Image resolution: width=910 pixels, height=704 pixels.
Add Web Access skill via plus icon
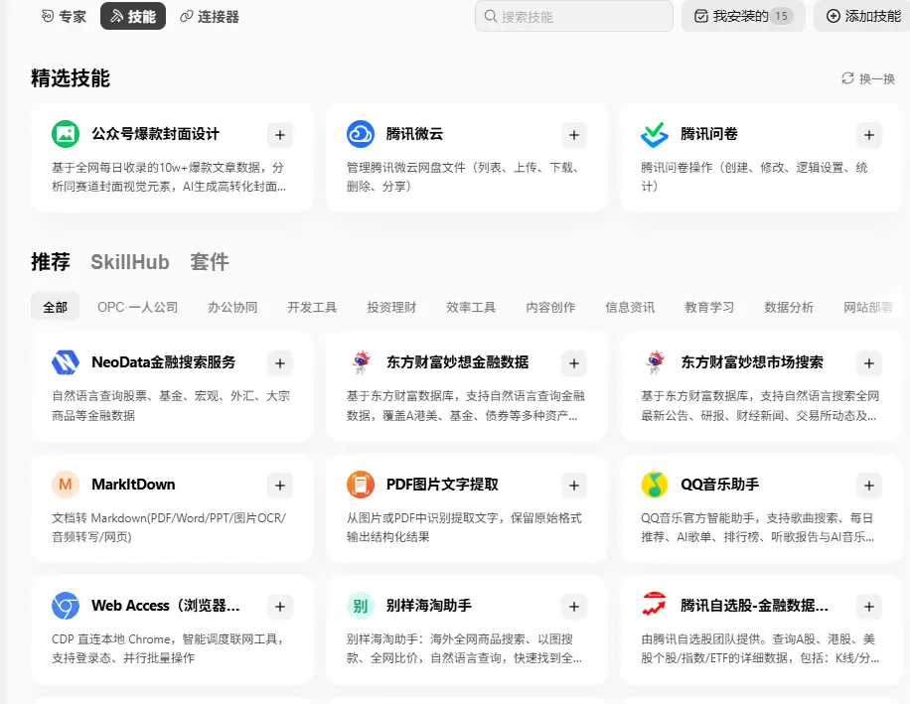click(280, 607)
